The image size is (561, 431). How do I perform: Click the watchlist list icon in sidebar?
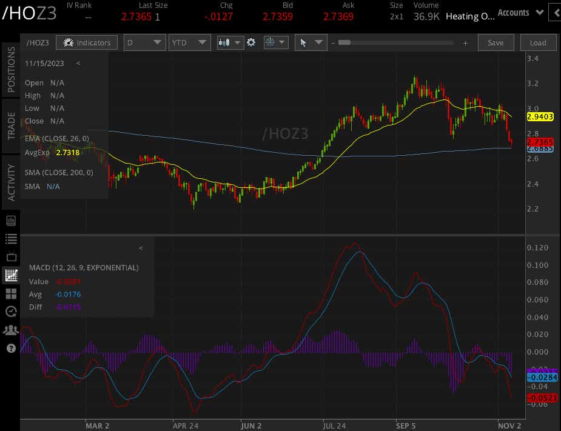coord(10,239)
